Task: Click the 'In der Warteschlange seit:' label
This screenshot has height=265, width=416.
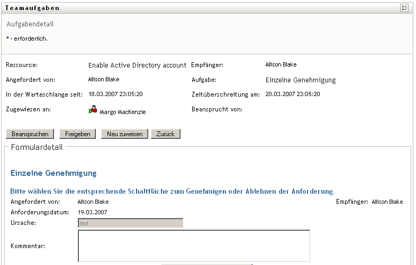Action: click(44, 94)
